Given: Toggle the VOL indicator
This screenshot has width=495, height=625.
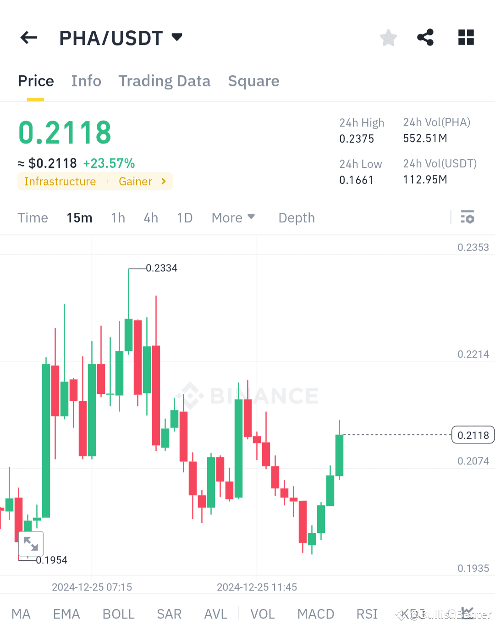Looking at the screenshot, I should [262, 613].
